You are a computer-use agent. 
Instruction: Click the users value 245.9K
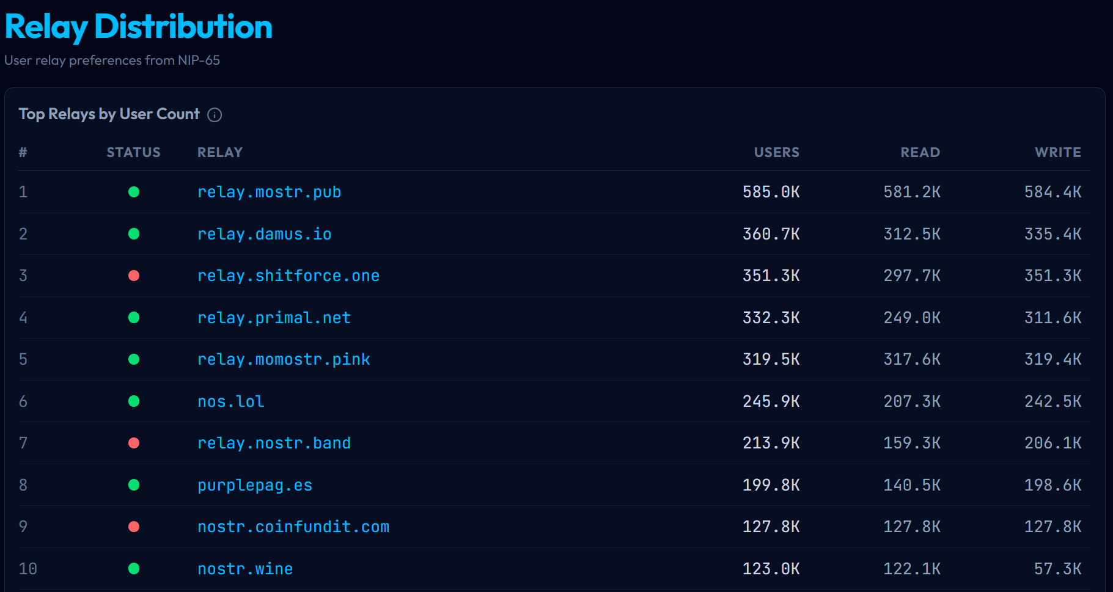tap(771, 401)
